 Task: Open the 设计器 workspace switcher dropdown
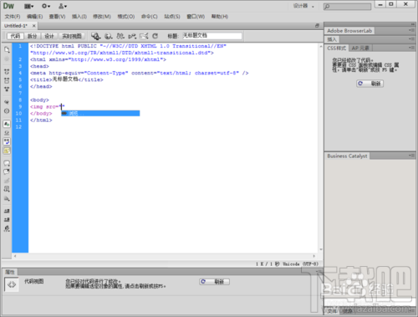[x=303, y=6]
